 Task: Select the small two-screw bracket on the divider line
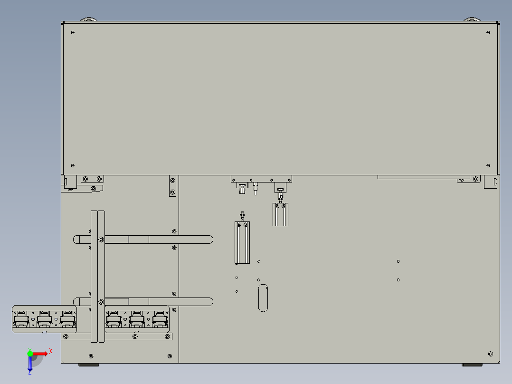point(173,186)
